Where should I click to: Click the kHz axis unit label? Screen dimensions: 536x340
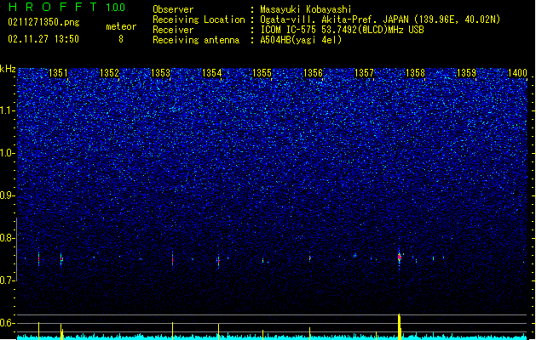(8, 69)
